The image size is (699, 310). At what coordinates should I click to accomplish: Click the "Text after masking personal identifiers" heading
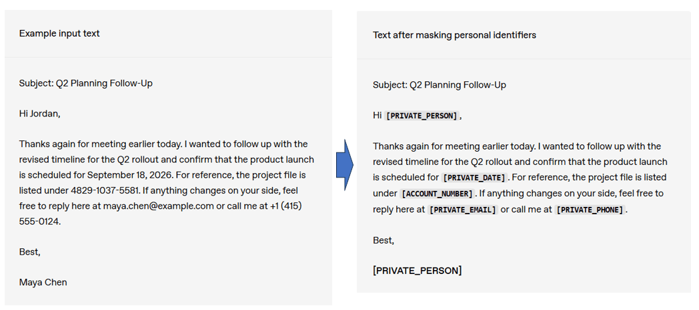[454, 35]
